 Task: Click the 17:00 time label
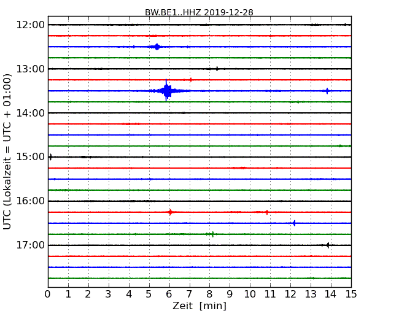tap(30, 245)
